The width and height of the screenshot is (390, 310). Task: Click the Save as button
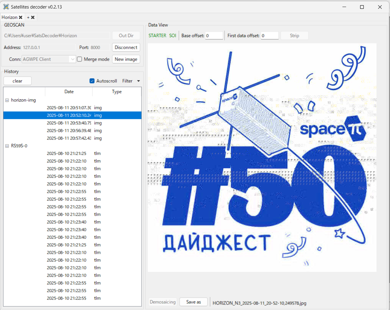tap(193, 302)
